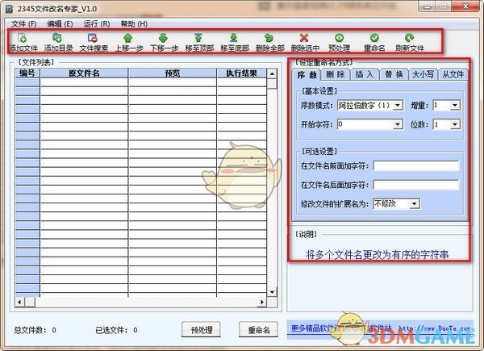Click the 总文件数: 0 status text
This screenshot has width=484, height=351.
35,330
